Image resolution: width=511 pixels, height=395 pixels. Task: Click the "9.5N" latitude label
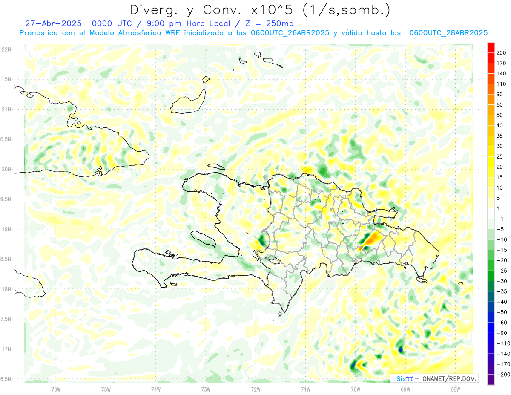point(6,199)
